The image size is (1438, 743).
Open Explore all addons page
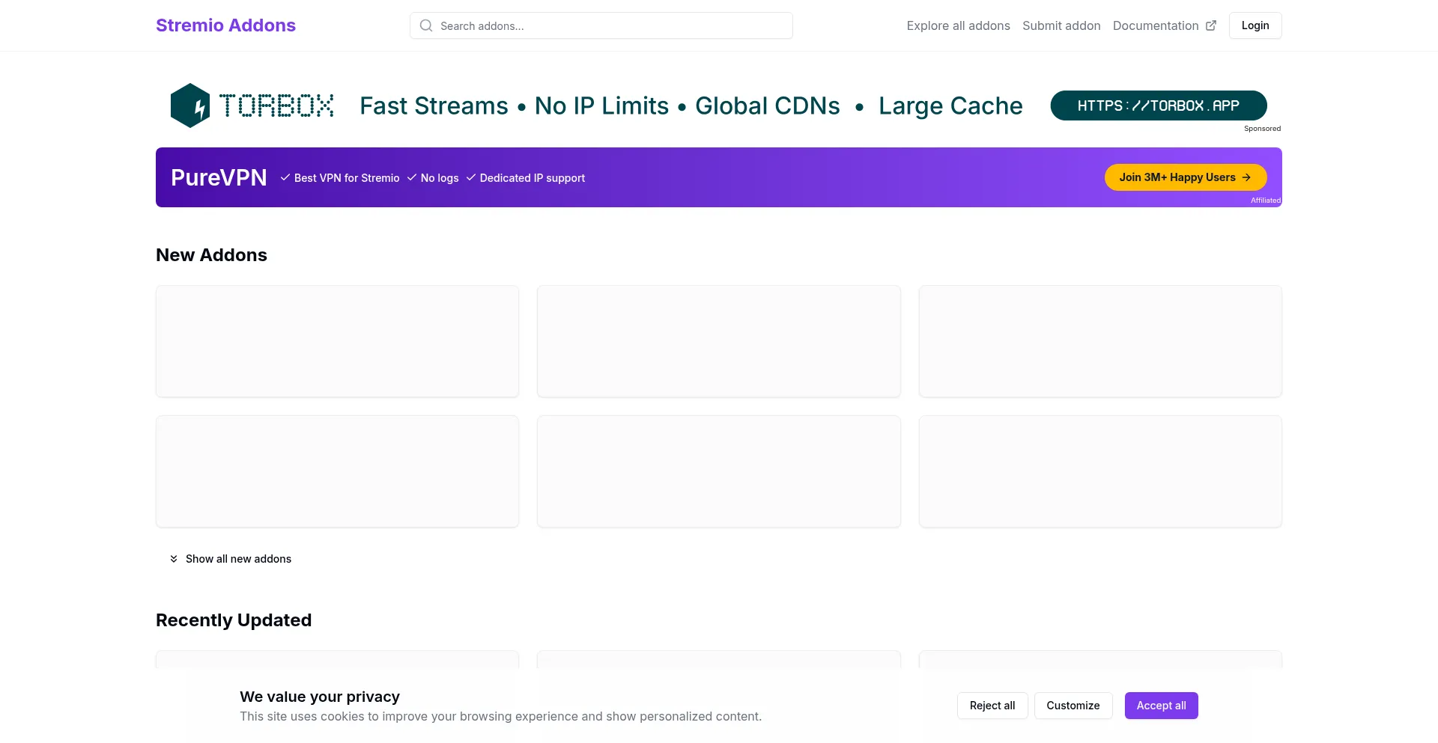958,25
